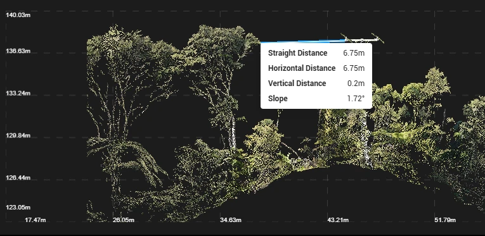Click the 43.21m distance axis label
Viewport: 485px width, 236px height.
click(x=338, y=220)
